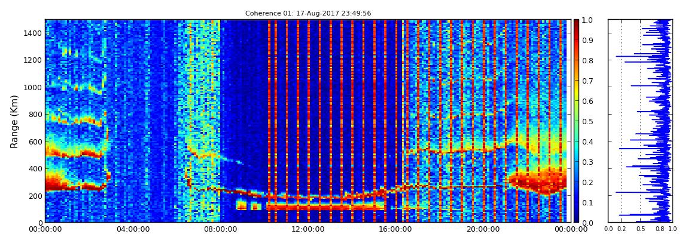
Task: Click the colorbar label 0.5
Action: [x=589, y=121]
